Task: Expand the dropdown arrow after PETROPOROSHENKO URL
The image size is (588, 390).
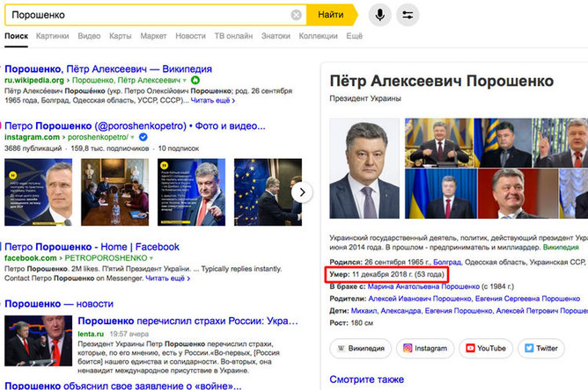Action: point(151,258)
